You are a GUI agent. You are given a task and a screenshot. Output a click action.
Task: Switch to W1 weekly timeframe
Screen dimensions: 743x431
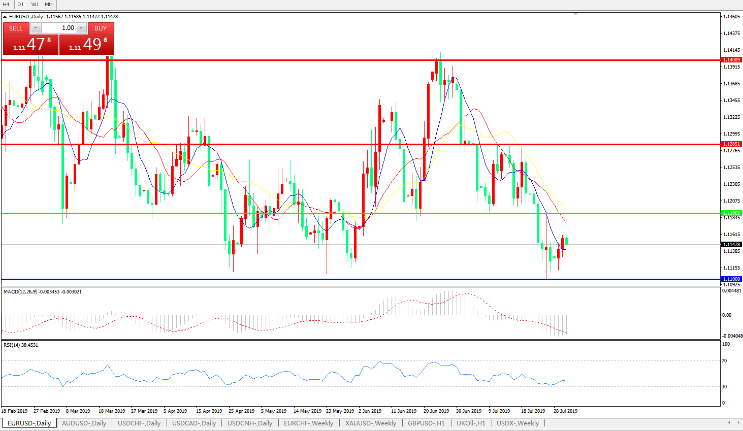(x=35, y=4)
